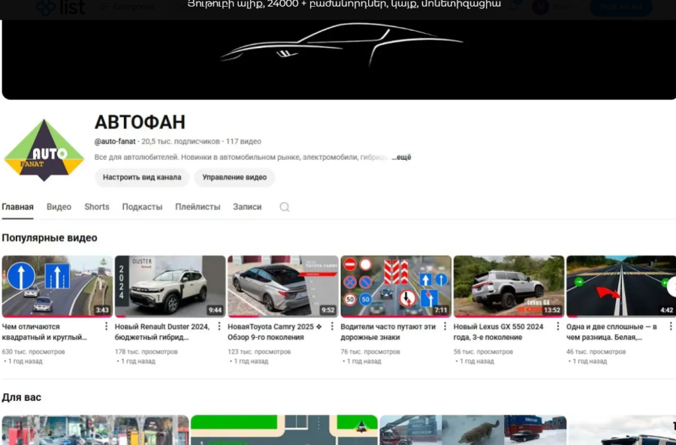
Task: Open three-dot menu for the 3:43 video
Action: (106, 326)
